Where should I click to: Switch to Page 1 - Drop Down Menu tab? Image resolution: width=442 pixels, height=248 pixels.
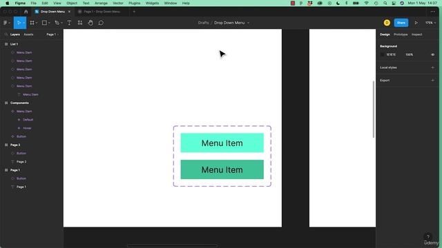coord(102,12)
